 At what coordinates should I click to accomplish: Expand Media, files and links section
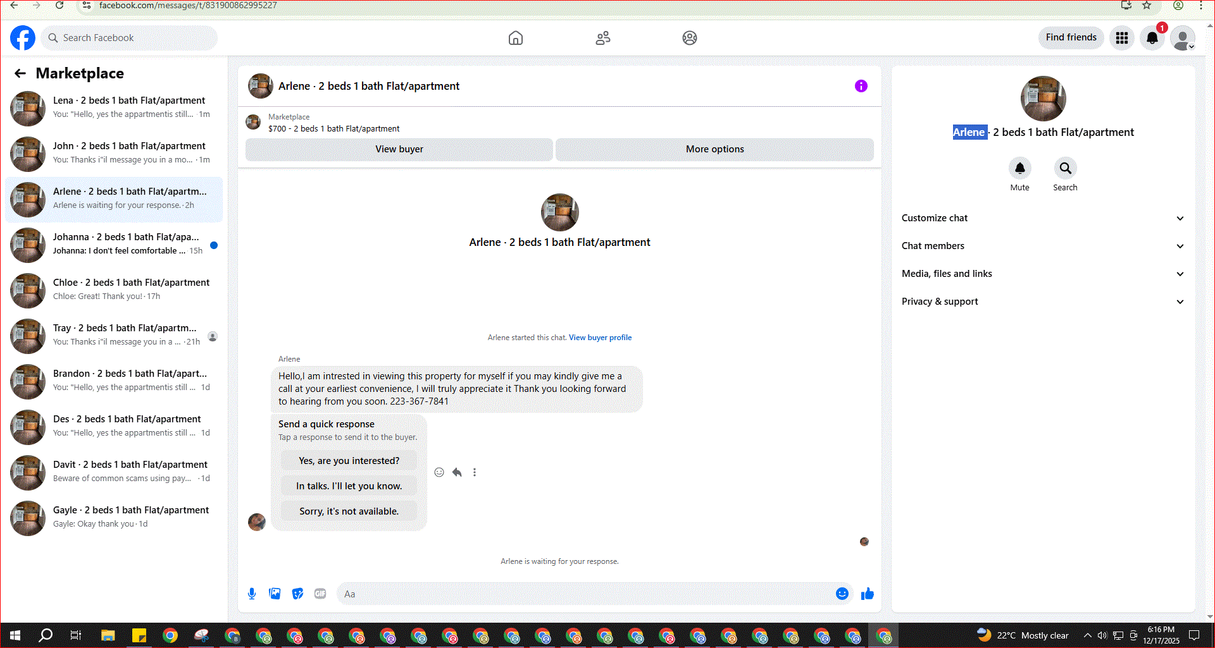[x=1043, y=274]
